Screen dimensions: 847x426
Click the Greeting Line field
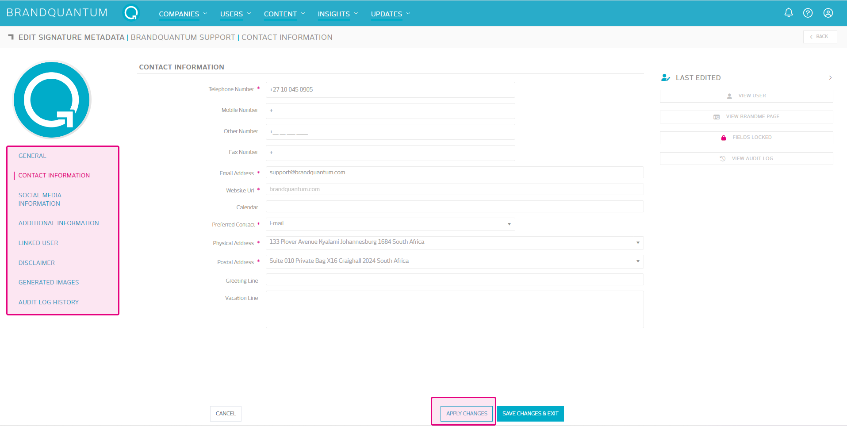454,280
